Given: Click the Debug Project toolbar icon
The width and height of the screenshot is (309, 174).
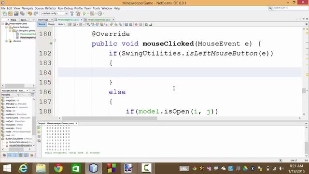Looking at the screenshot, I should [92, 14].
